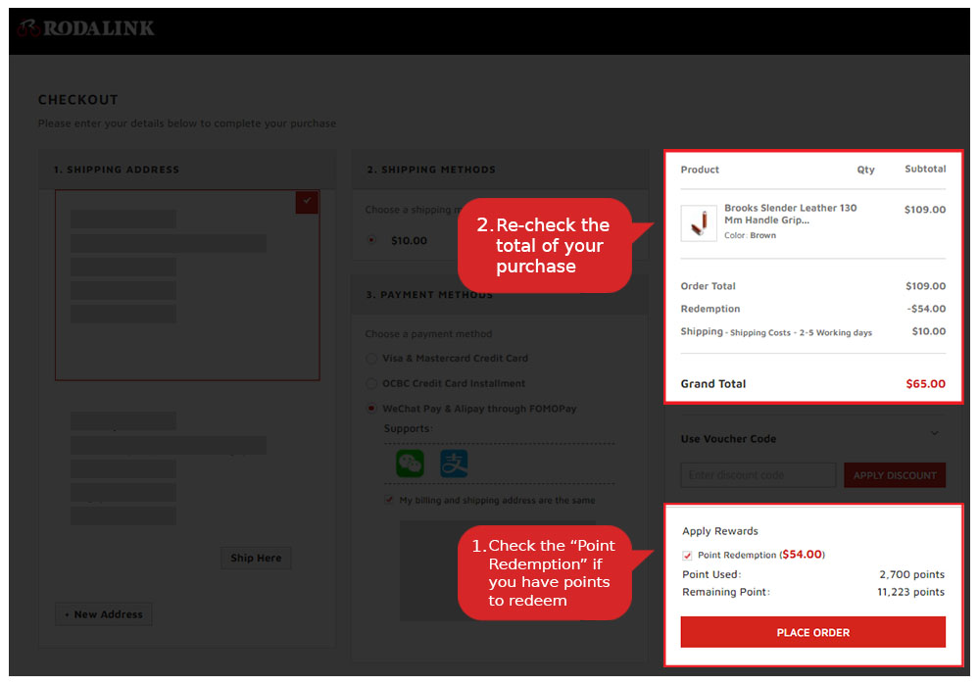Toggle the Point Redemption checkbox
Viewport: 979px width, 684px height.
pos(687,556)
